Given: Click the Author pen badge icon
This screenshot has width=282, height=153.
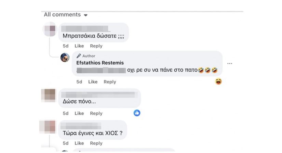Looking at the screenshot, I should pyautogui.click(x=79, y=56).
